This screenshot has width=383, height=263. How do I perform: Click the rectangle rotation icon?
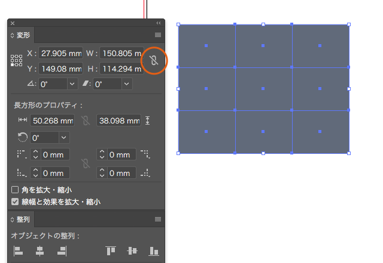(23, 137)
